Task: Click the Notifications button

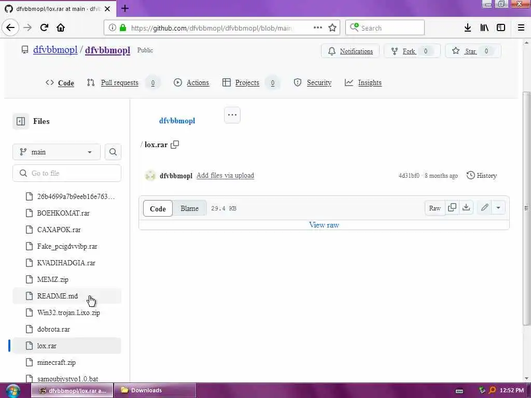Action: [350, 51]
